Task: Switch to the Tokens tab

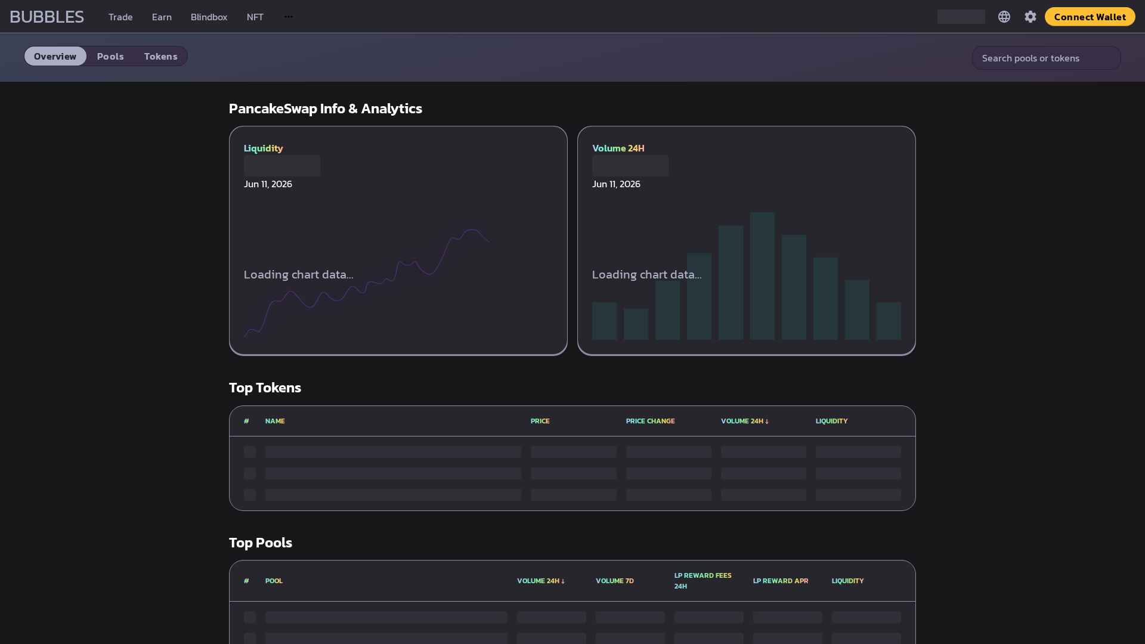Action: (x=160, y=56)
